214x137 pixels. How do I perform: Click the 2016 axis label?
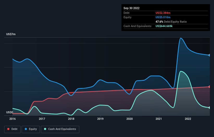(13, 119)
